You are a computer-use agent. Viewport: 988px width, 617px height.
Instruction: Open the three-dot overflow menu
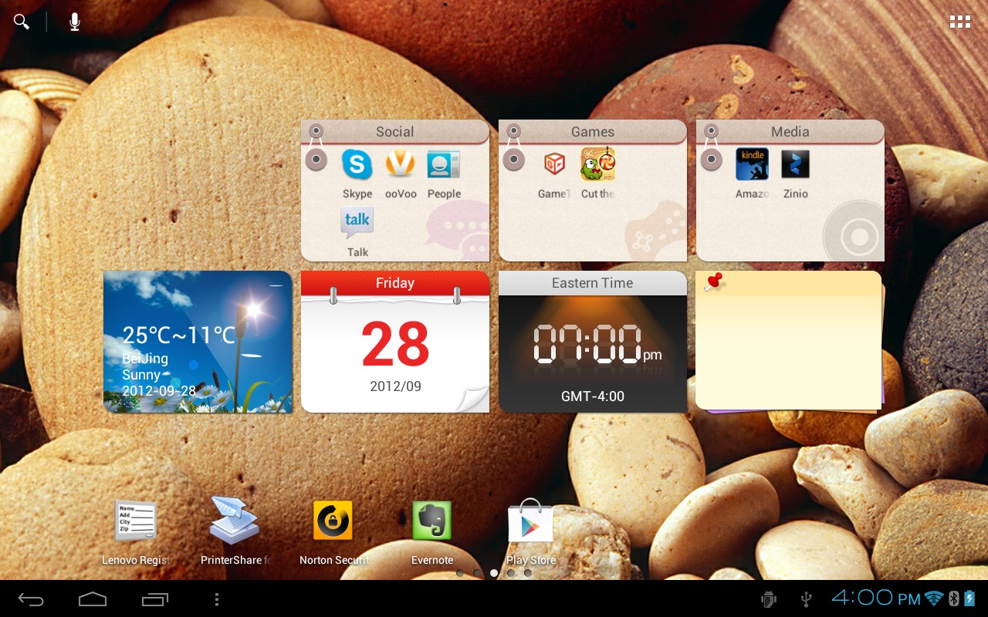pyautogui.click(x=217, y=599)
